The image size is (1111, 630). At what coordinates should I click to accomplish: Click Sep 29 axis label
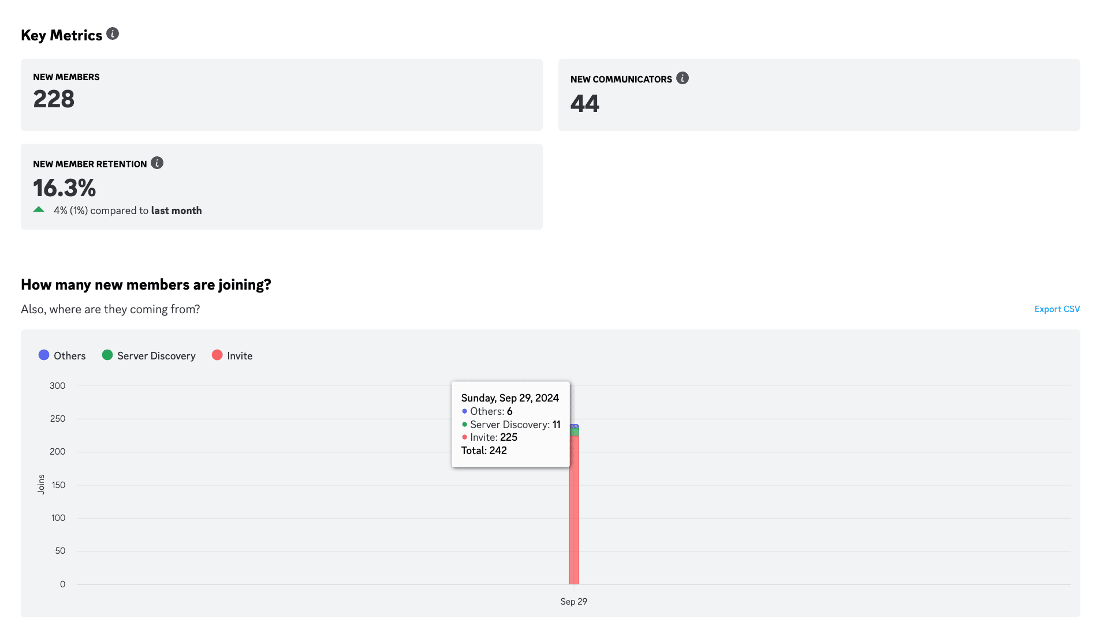573,602
